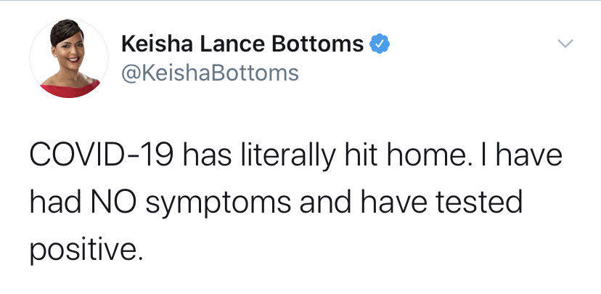Click the blue verified badge icon
The image size is (601, 294).
click(380, 44)
